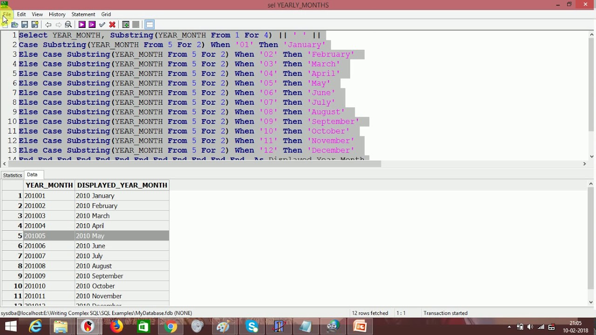Open the Paint palette taskbar icon
The width and height of the screenshot is (596, 335).
[x=223, y=327]
